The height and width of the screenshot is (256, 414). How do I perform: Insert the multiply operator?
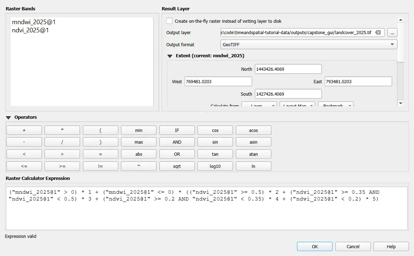pos(62,130)
